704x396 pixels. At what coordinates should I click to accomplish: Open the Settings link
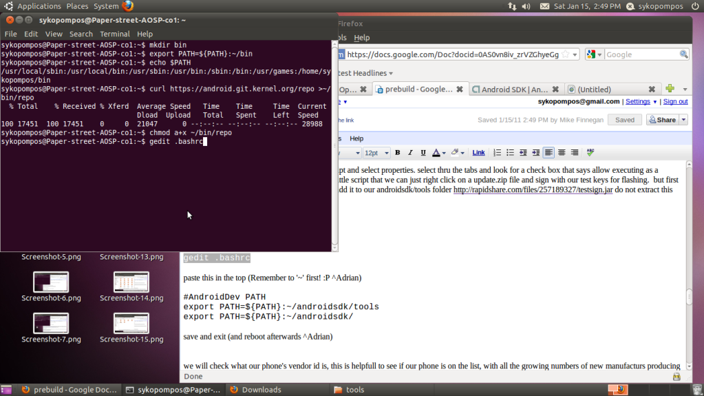pyautogui.click(x=637, y=102)
